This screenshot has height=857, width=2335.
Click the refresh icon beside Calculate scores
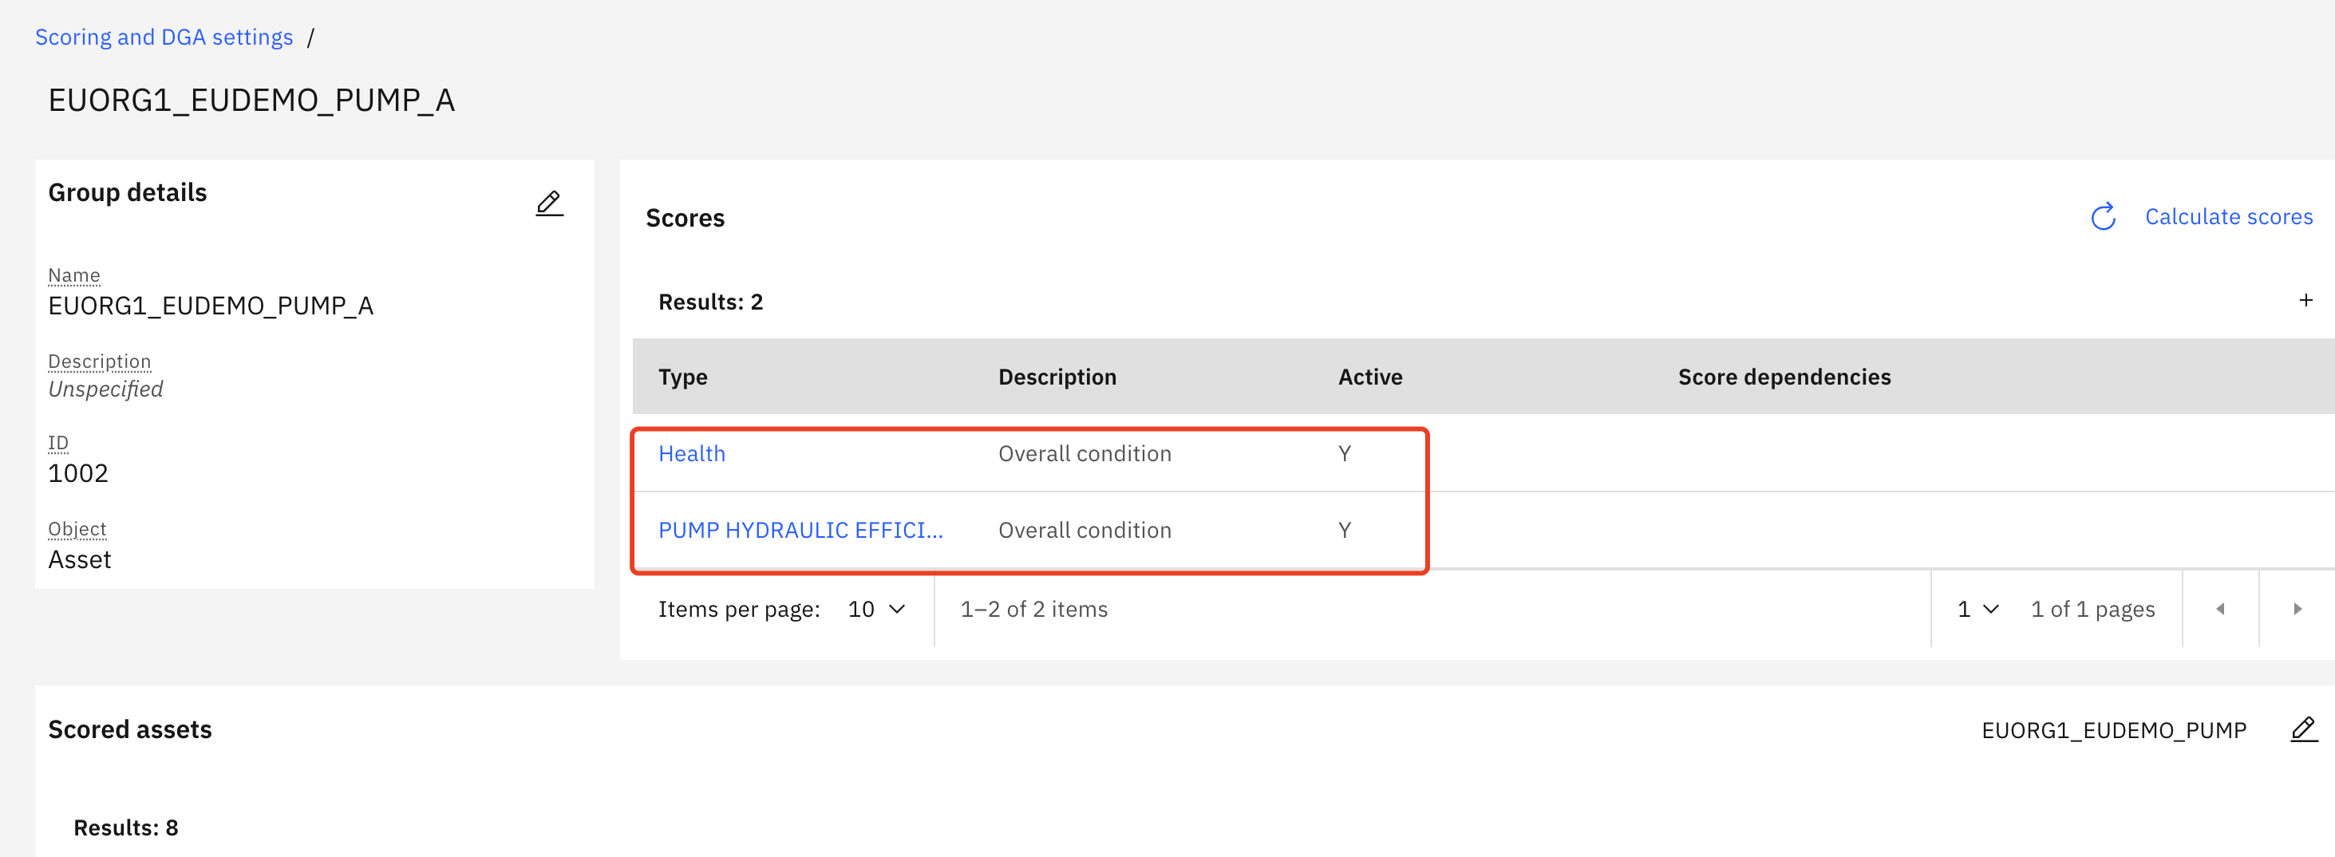click(2103, 217)
